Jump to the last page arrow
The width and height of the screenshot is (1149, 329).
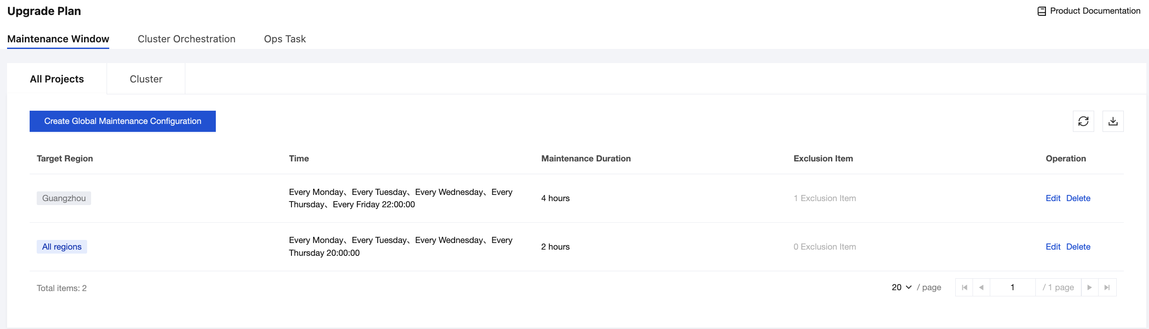point(1107,287)
